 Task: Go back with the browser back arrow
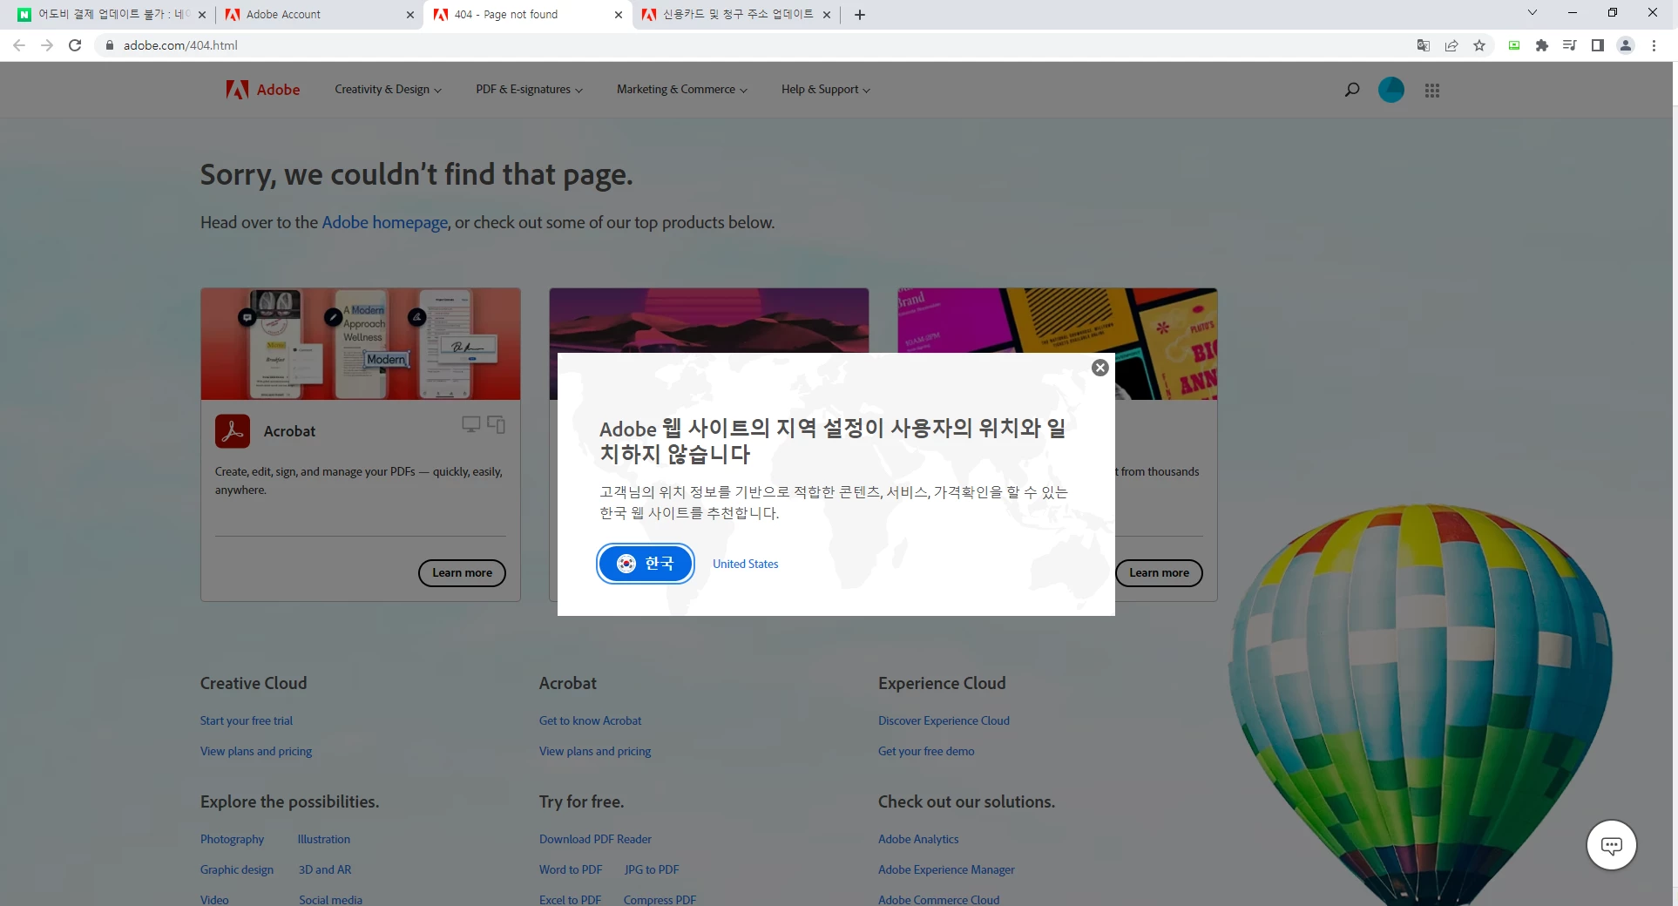(19, 45)
